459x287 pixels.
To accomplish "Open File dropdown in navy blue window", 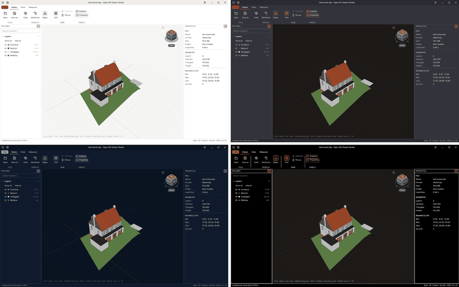I will tap(5, 152).
